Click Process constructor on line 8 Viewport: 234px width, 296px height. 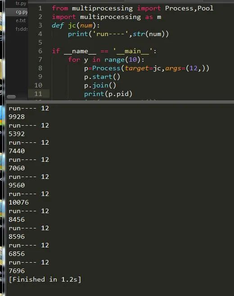click(106, 68)
